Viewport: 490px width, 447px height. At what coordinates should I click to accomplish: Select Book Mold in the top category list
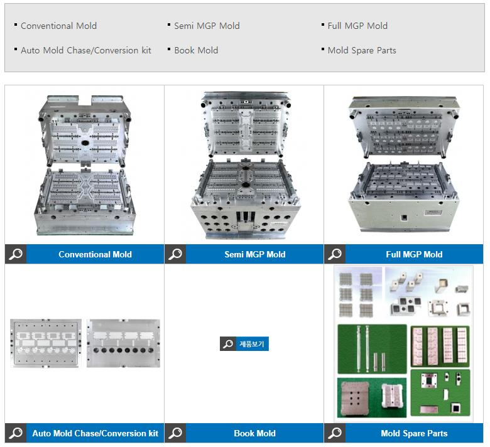(x=196, y=50)
